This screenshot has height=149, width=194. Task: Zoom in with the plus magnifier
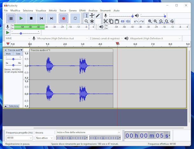click(150, 21)
